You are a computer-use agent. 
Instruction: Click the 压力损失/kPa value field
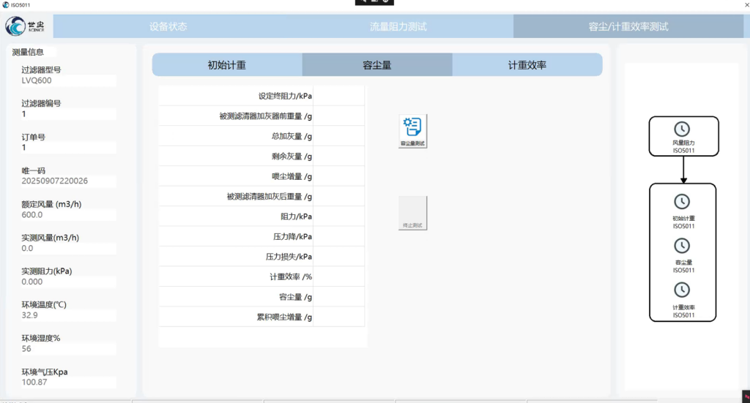pyautogui.click(x=338, y=257)
